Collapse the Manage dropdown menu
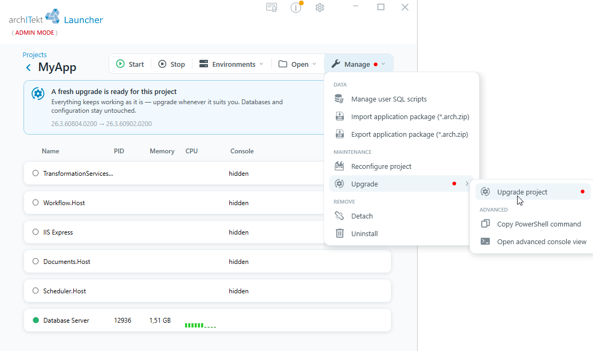This screenshot has width=593, height=351. click(358, 64)
